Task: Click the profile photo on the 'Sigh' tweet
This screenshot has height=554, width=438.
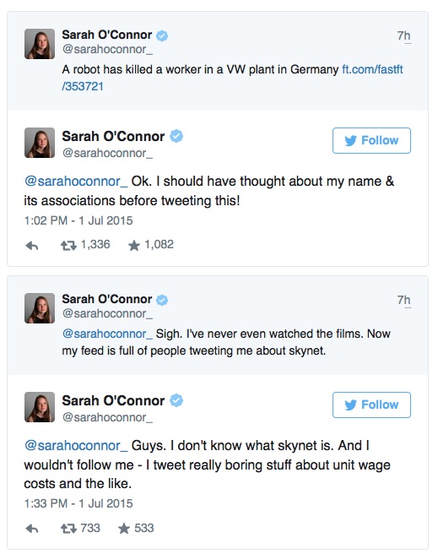Action: point(40,308)
